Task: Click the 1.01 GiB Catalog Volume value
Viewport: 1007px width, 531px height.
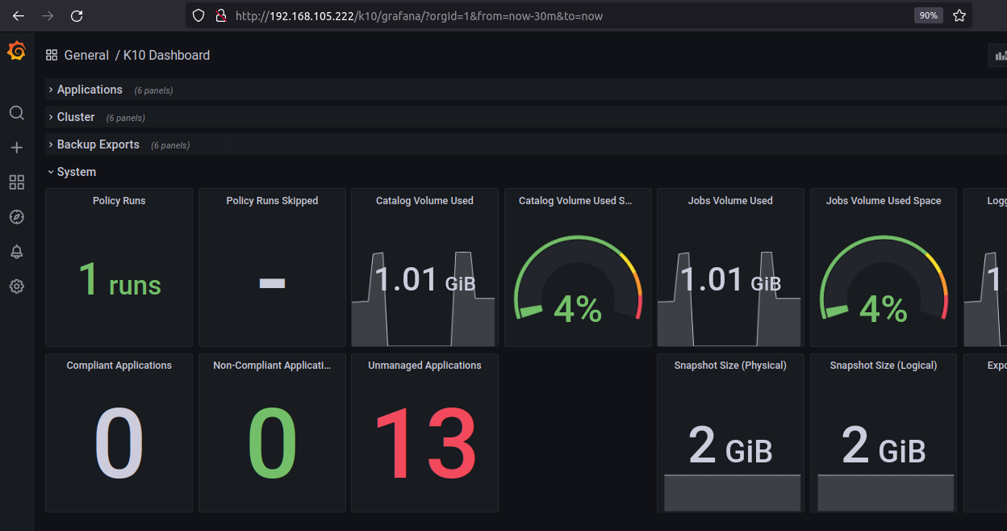Action: point(424,280)
